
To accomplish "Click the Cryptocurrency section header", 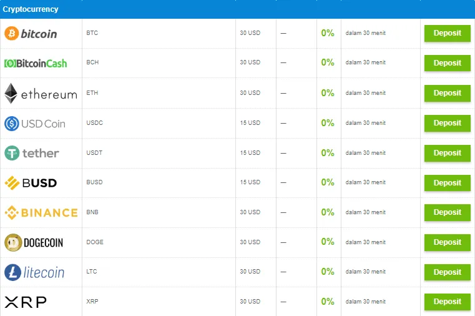I will coord(237,9).
